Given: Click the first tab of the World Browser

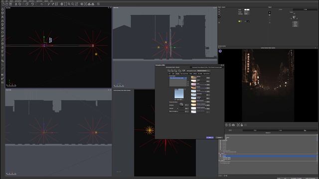Looking at the screenshot, I should 230,130.
